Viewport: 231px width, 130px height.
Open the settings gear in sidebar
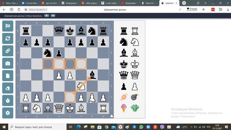(8, 113)
